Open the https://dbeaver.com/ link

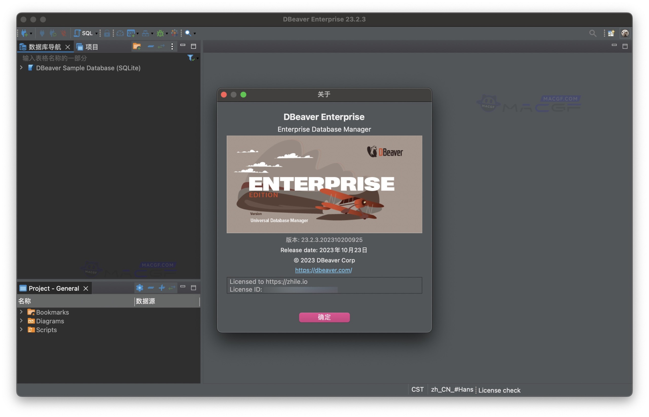323,270
